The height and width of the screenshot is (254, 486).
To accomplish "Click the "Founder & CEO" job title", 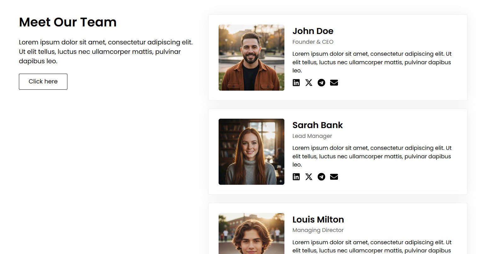I will tap(313, 42).
